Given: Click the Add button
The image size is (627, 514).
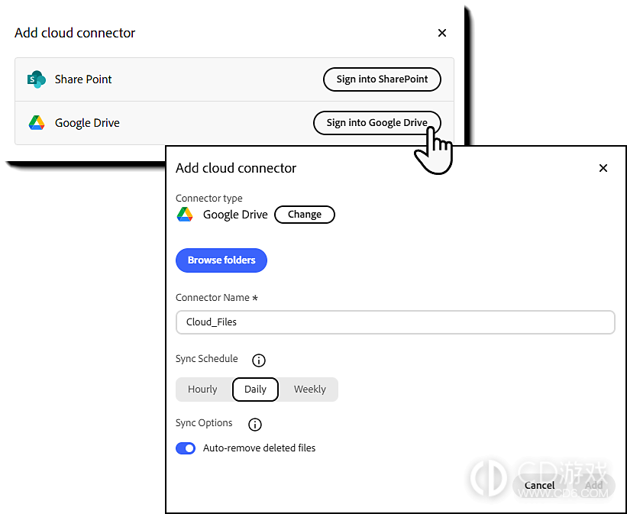Looking at the screenshot, I should pos(594,485).
